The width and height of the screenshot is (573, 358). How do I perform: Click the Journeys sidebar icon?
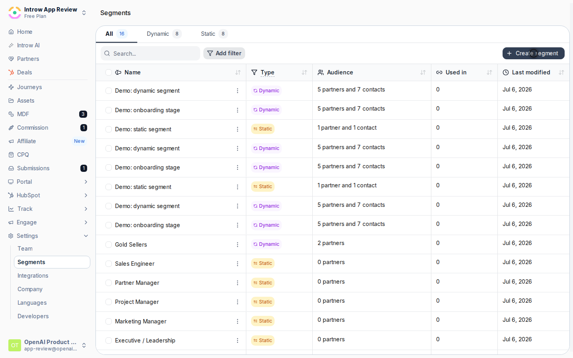[x=11, y=87]
